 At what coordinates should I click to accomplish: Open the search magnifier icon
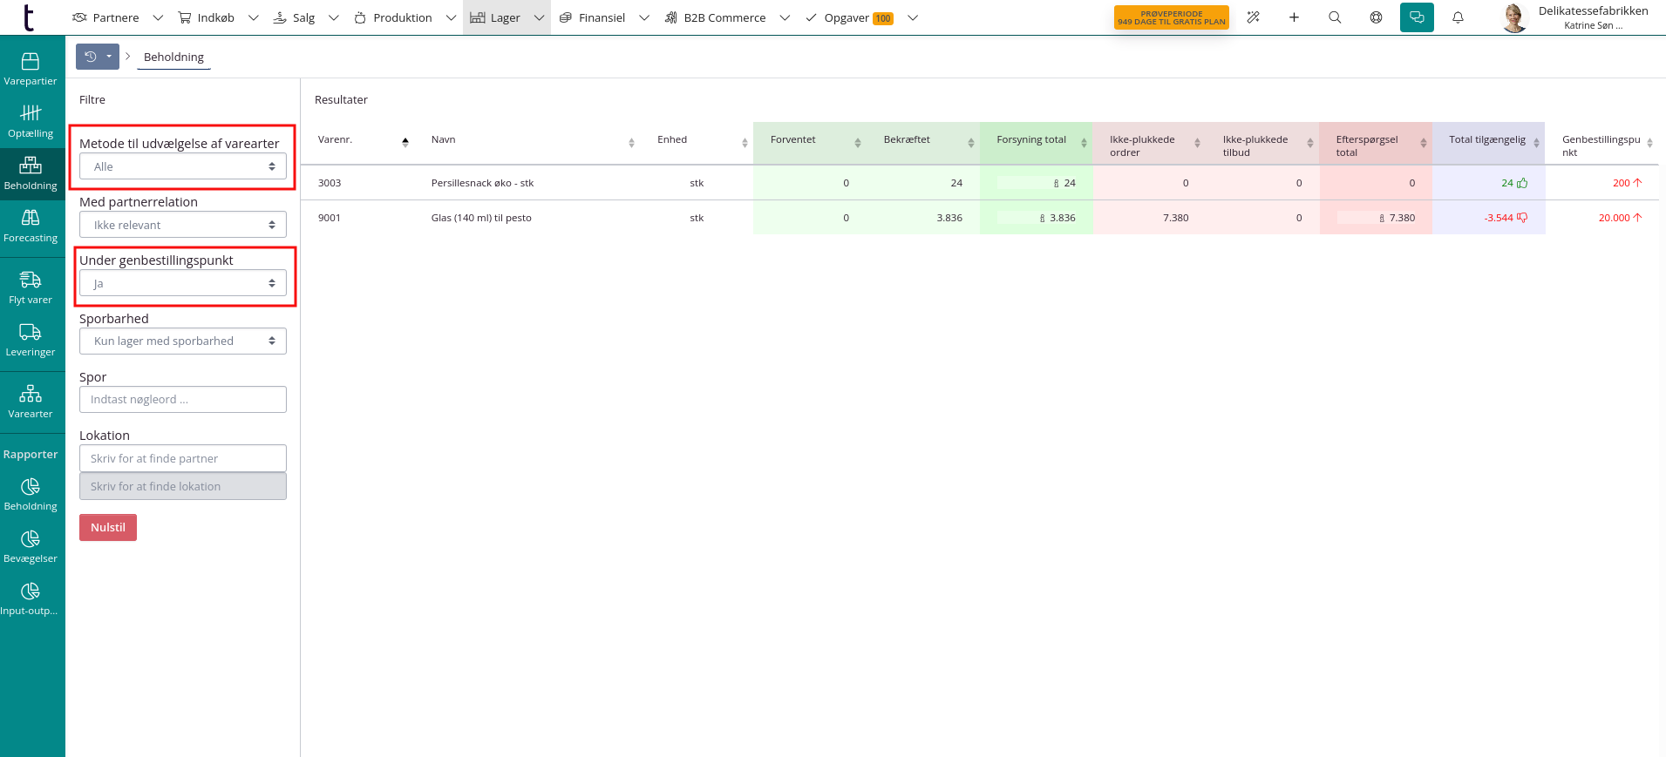point(1335,17)
